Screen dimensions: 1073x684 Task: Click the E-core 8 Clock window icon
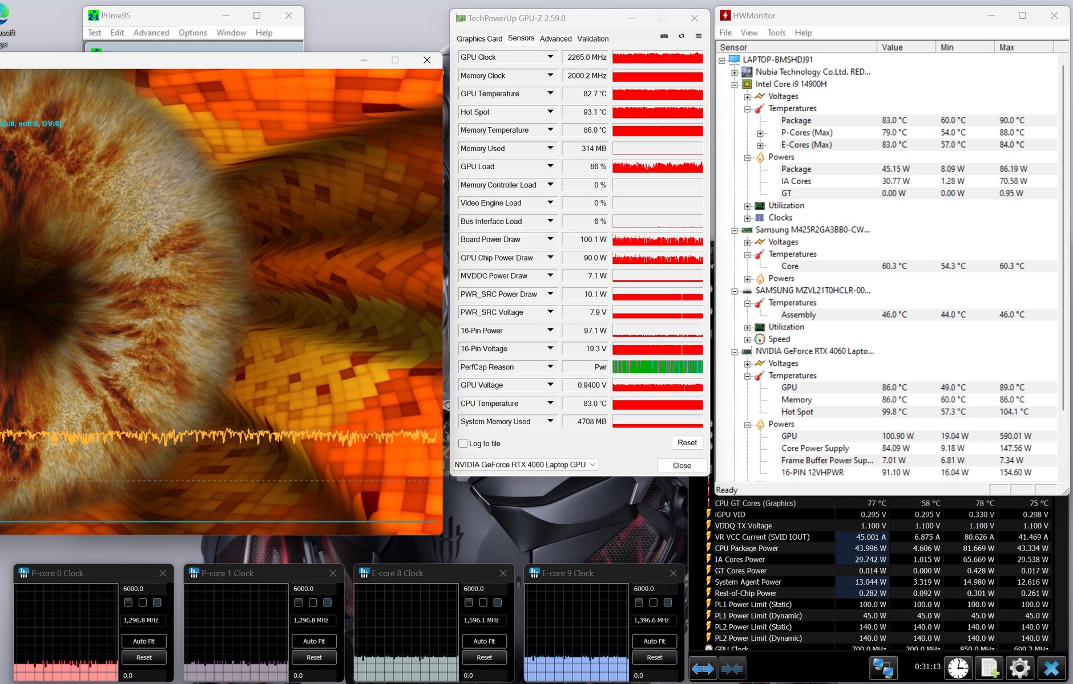[364, 573]
